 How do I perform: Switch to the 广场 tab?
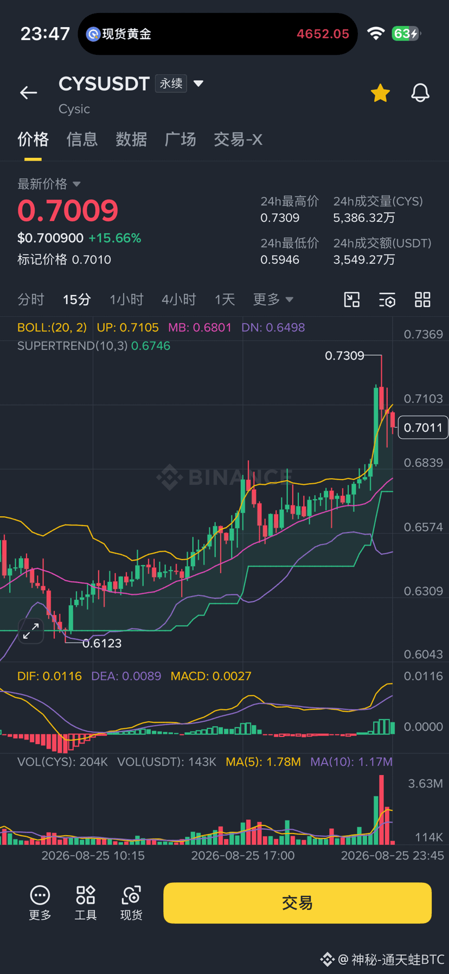180,139
